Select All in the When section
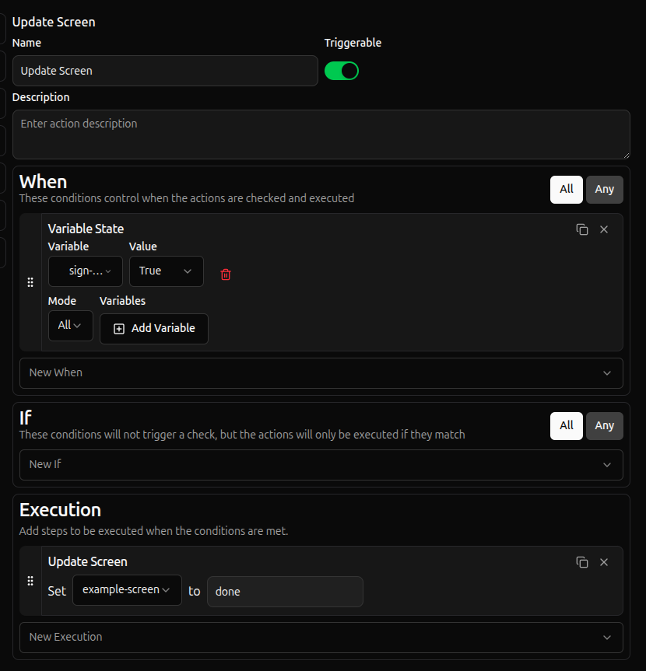Image resolution: width=646 pixels, height=671 pixels. coord(567,190)
